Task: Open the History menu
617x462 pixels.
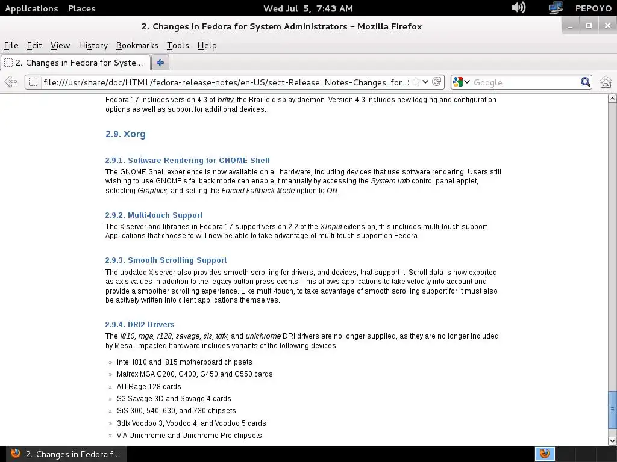Action: click(x=93, y=46)
